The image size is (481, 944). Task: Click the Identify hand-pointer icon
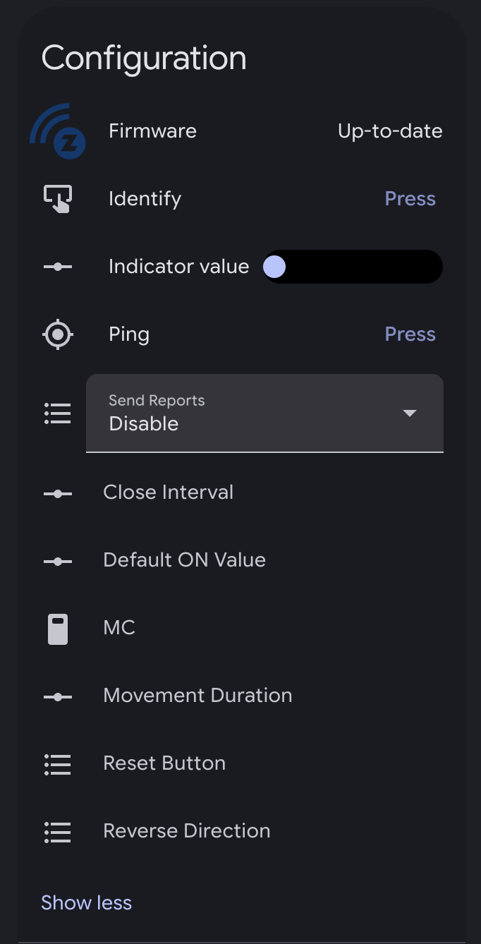[x=58, y=199]
